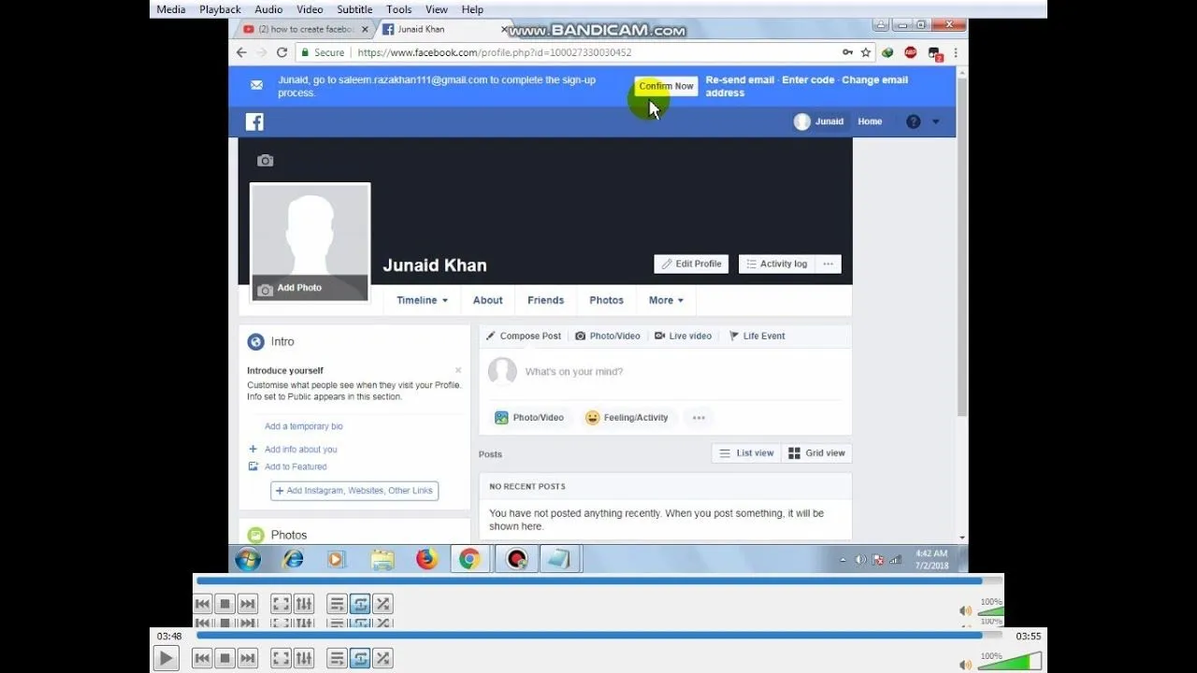This screenshot has height=673, width=1197.
Task: Switch to the Photos tab
Action: [606, 300]
